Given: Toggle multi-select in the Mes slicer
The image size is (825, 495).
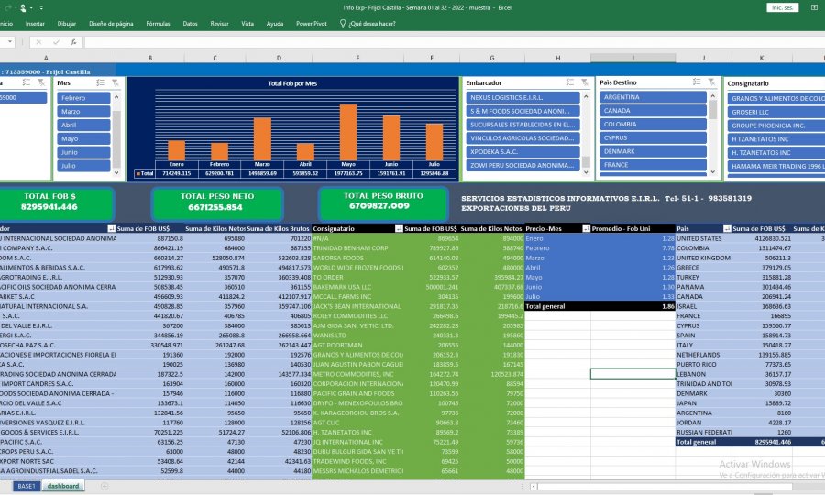Looking at the screenshot, I should 101,83.
